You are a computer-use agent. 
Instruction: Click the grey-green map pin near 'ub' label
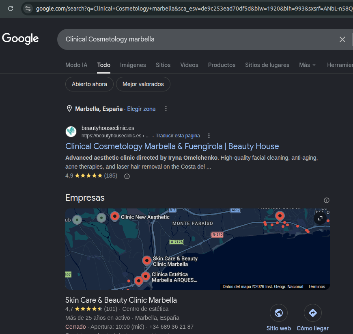[x=77, y=220]
